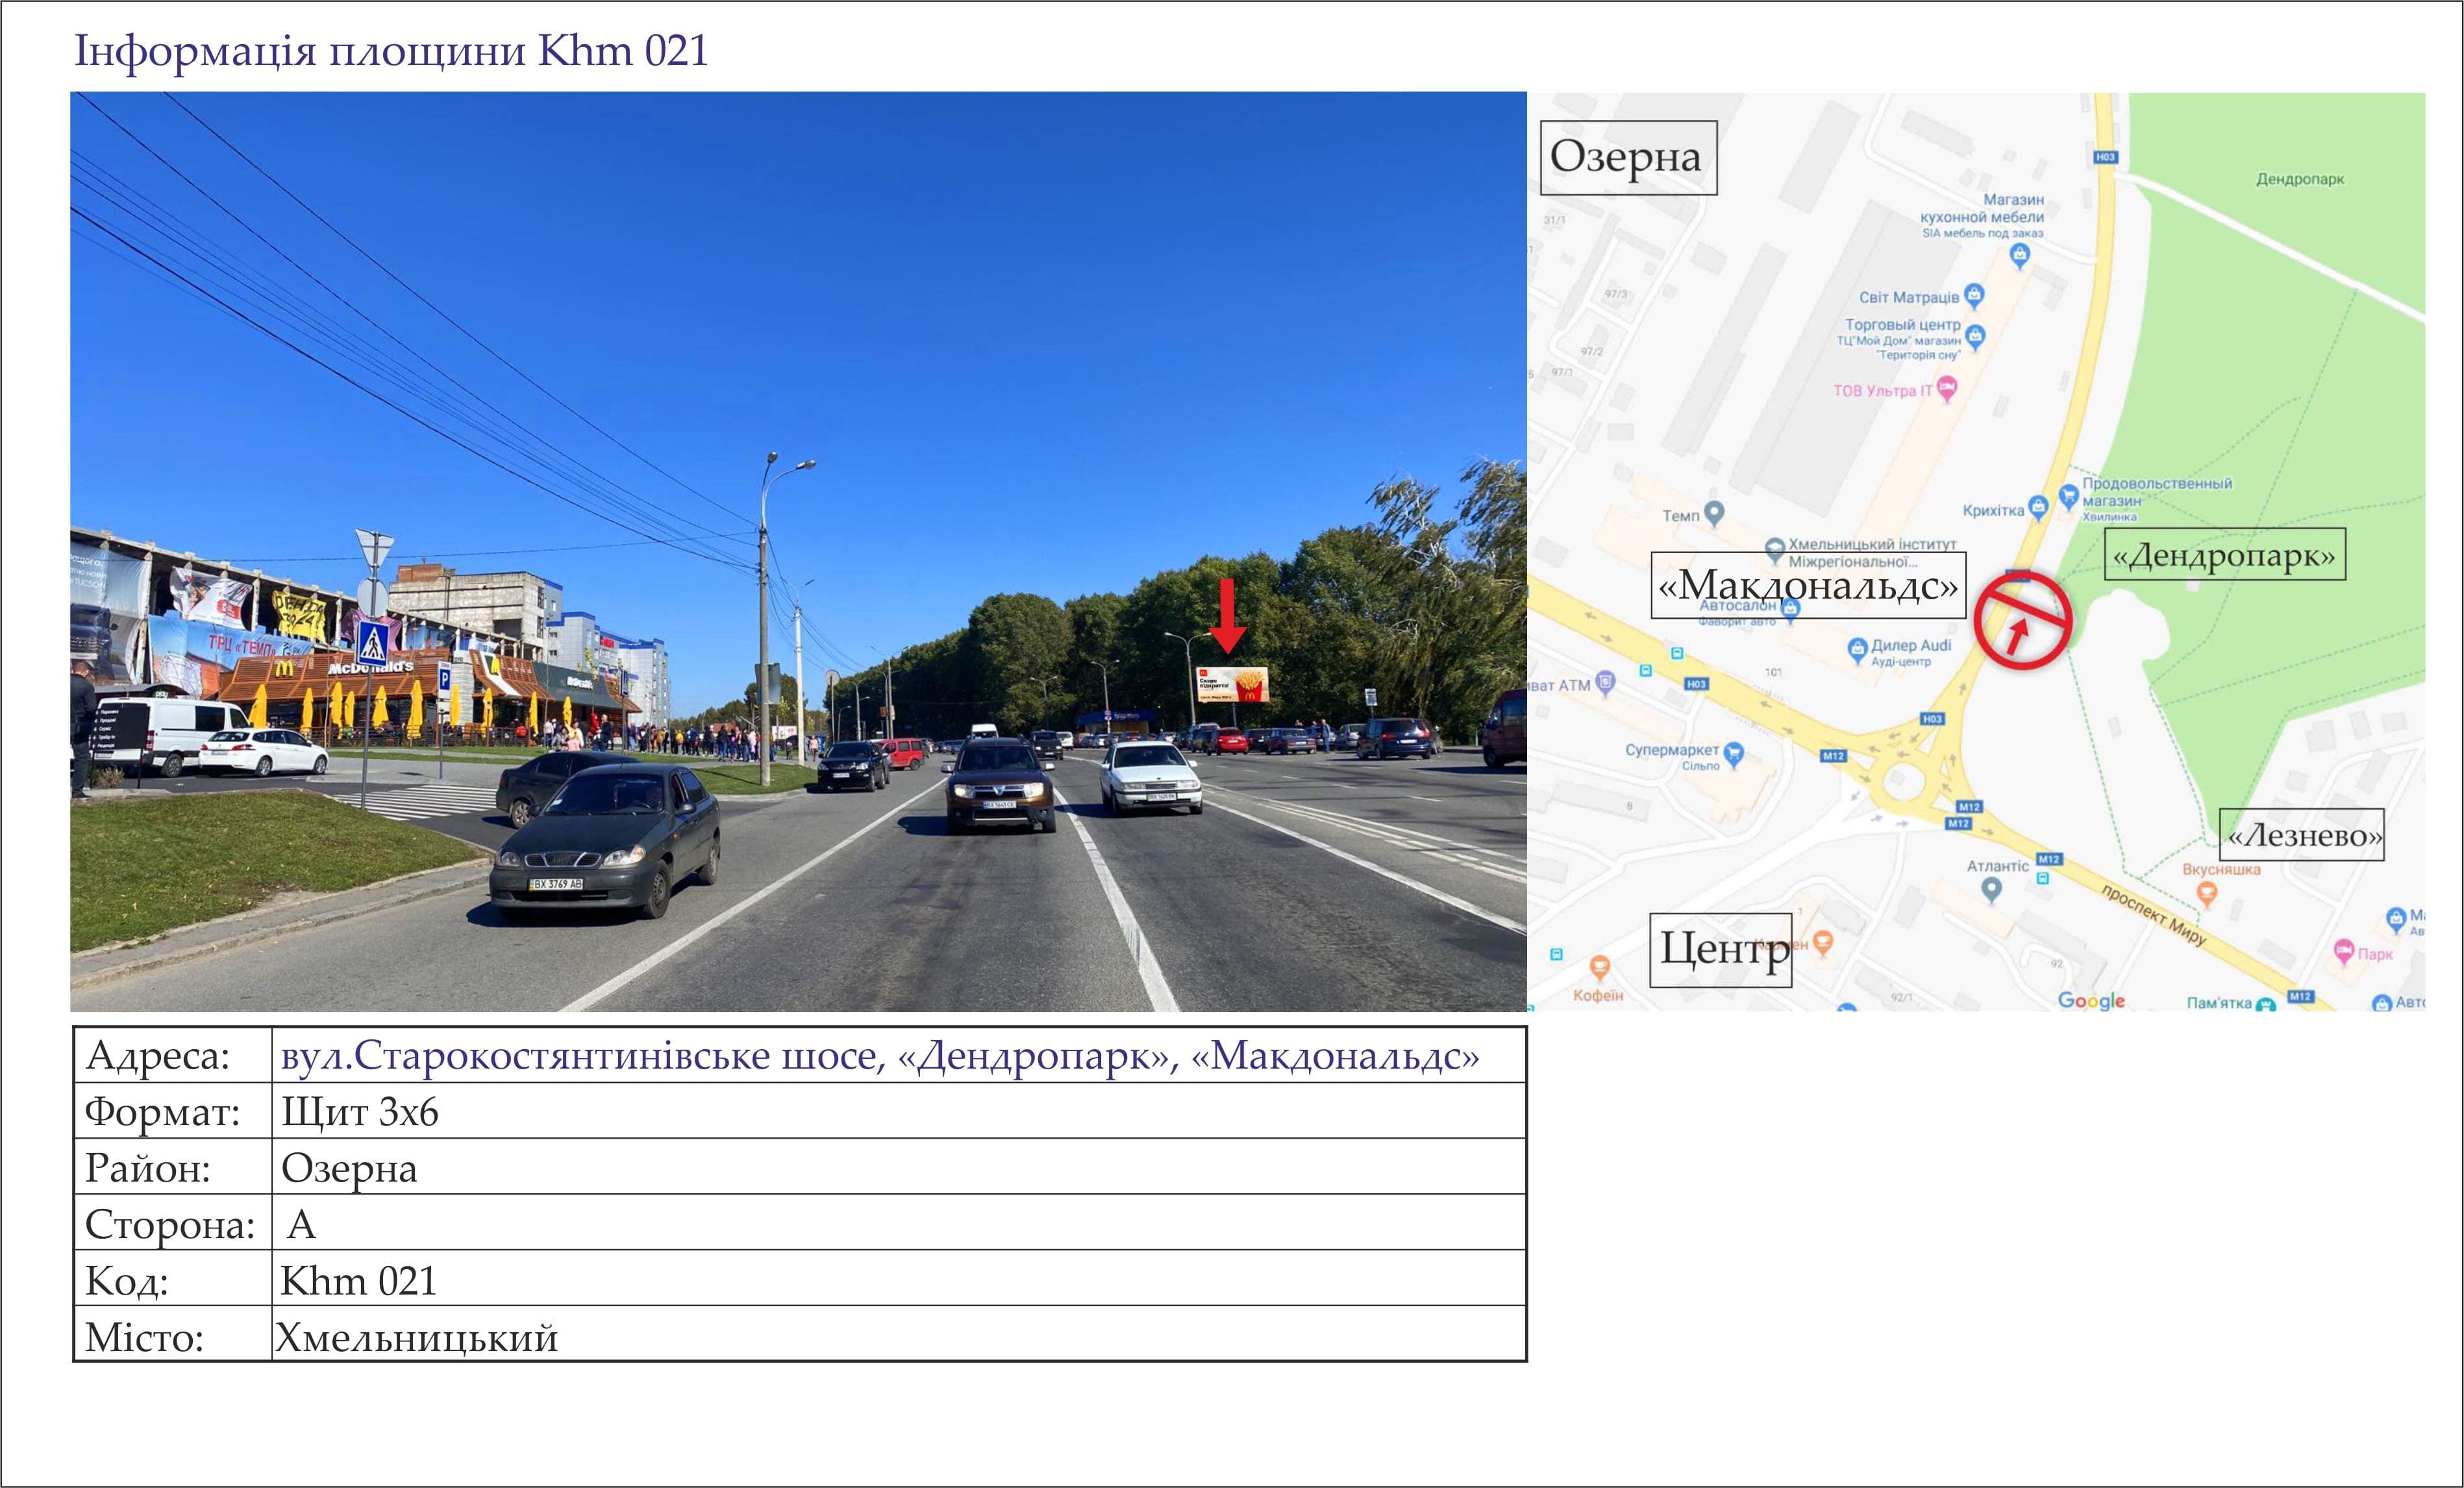Image resolution: width=2464 pixels, height=1488 pixels.
Task: Click the pedestrian crossing sign in photo
Action: tap(373, 642)
